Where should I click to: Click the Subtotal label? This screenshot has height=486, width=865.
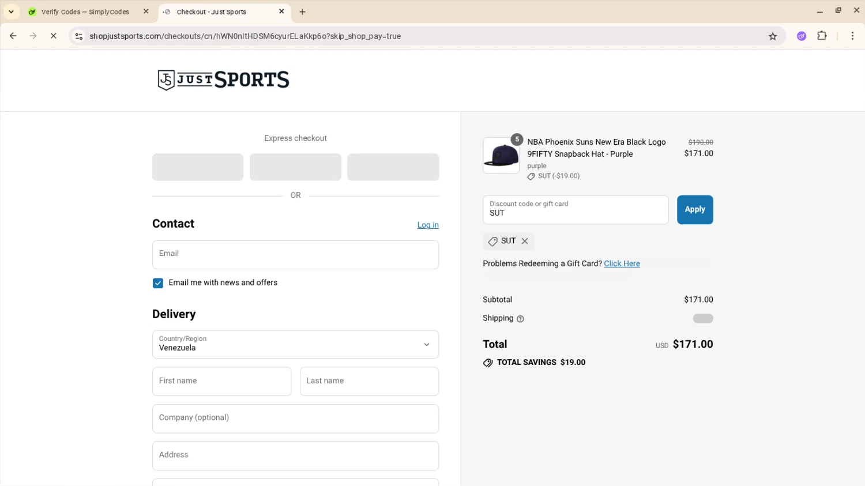(x=497, y=300)
